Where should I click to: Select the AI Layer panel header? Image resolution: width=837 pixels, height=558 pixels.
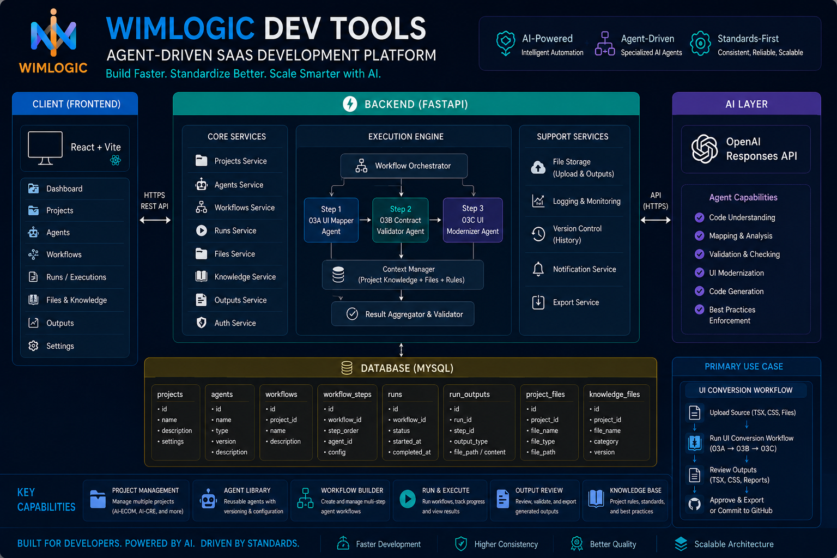(747, 104)
